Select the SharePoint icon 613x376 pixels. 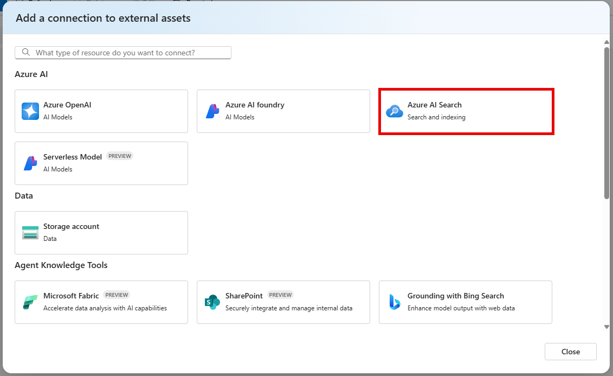212,302
